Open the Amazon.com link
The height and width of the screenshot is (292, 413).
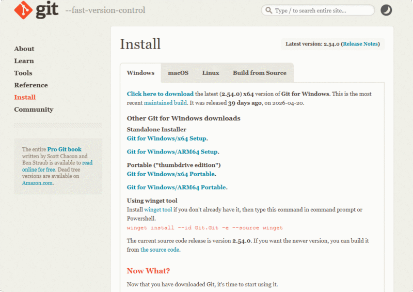click(37, 183)
